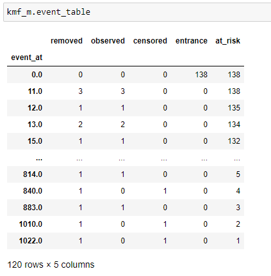Click removed value 1 in row 12.0
The width and height of the screenshot is (271, 276).
(x=80, y=108)
